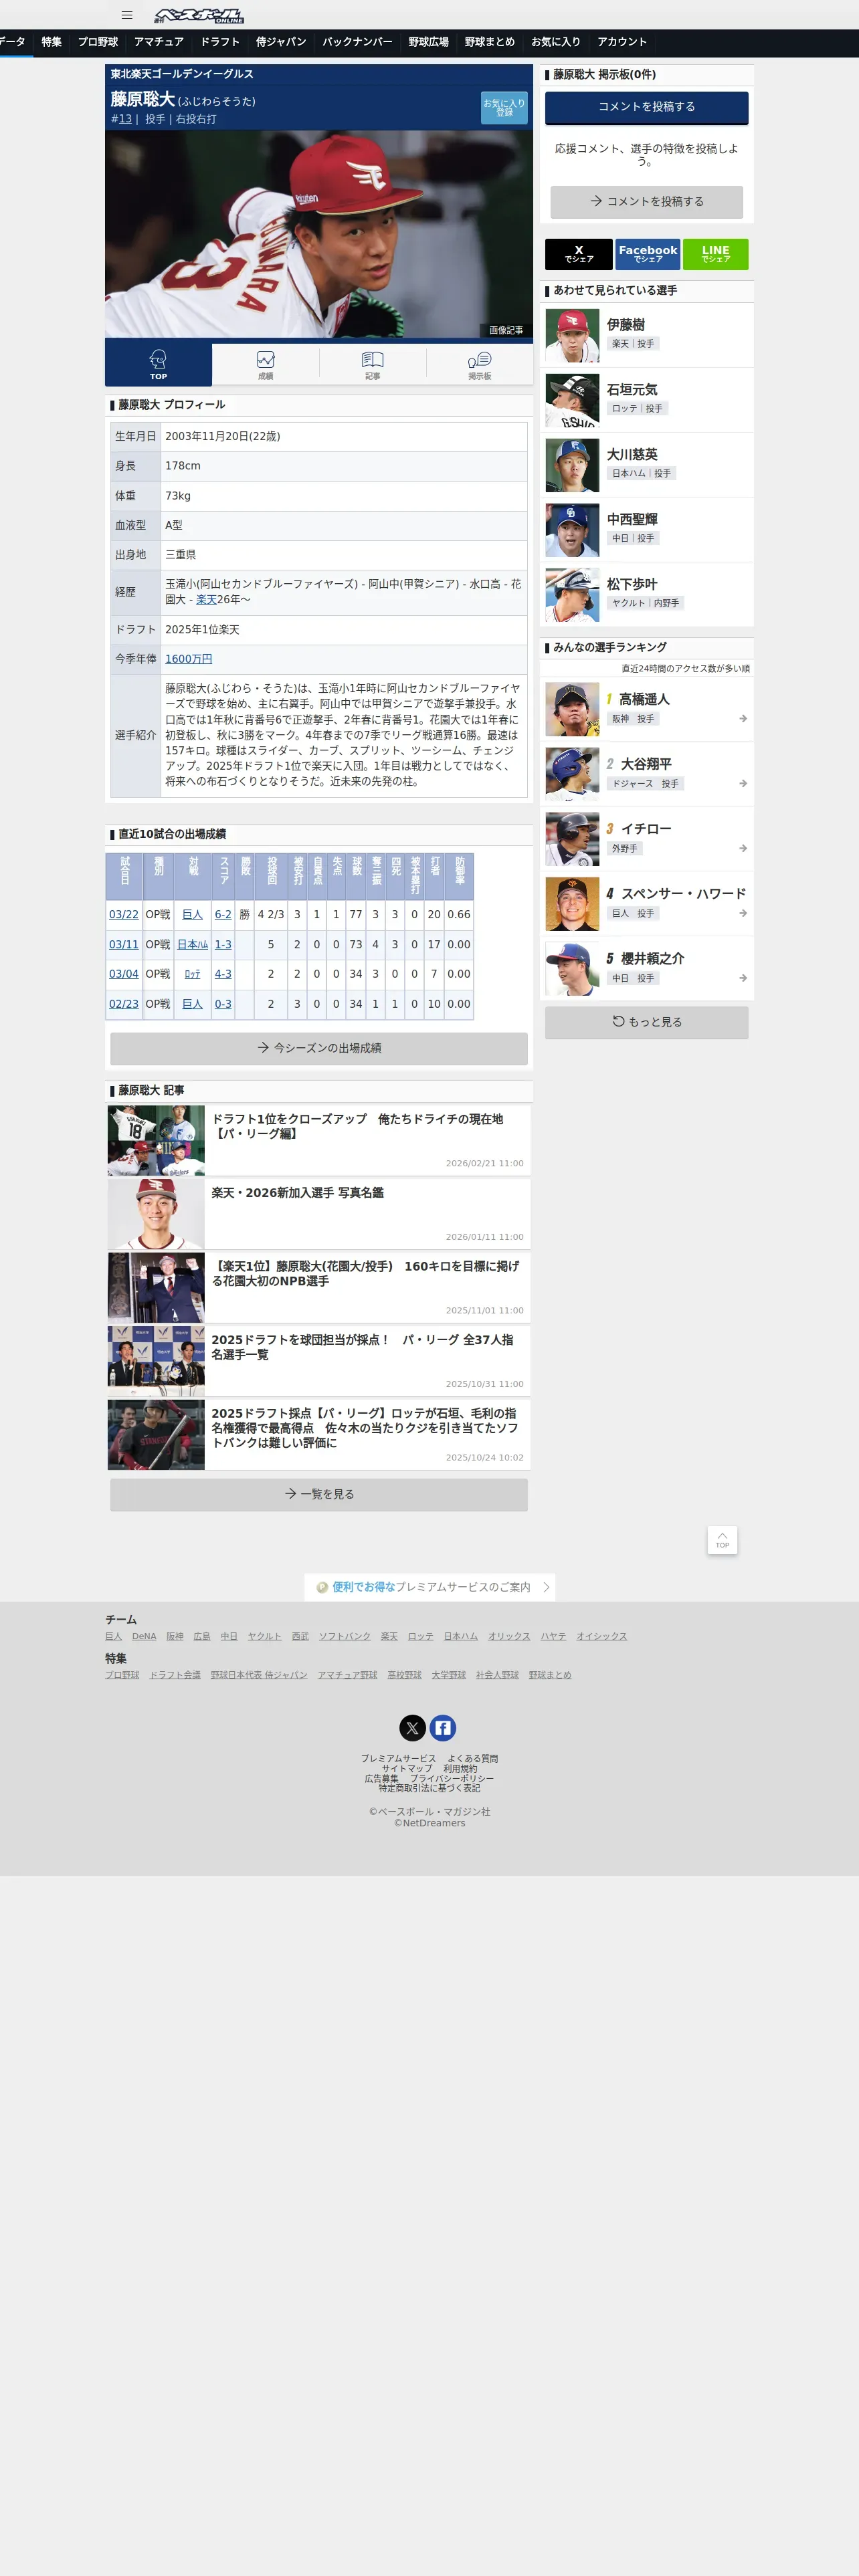Open the 記事 tab
The image size is (859, 2576).
[372, 364]
